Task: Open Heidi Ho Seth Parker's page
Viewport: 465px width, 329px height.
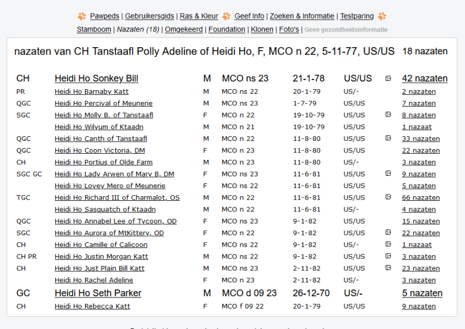Action: tap(98, 293)
